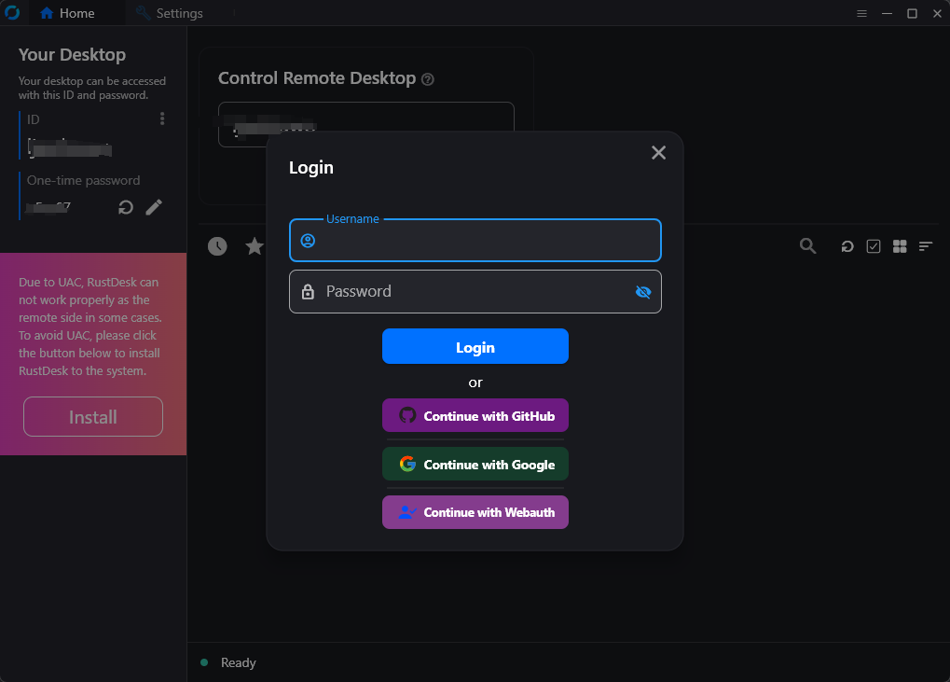Continue with GitHub sign-in
The height and width of the screenshot is (682, 950).
(475, 415)
